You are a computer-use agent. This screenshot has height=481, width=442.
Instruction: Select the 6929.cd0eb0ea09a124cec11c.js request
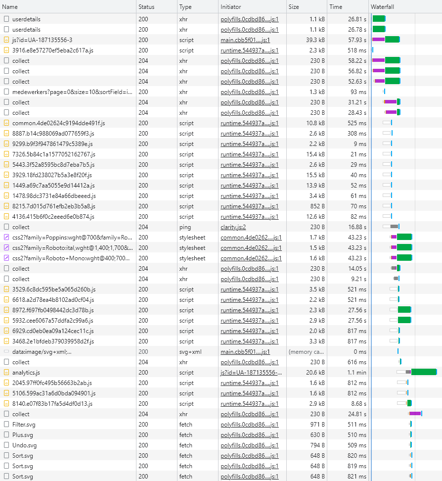(x=53, y=331)
